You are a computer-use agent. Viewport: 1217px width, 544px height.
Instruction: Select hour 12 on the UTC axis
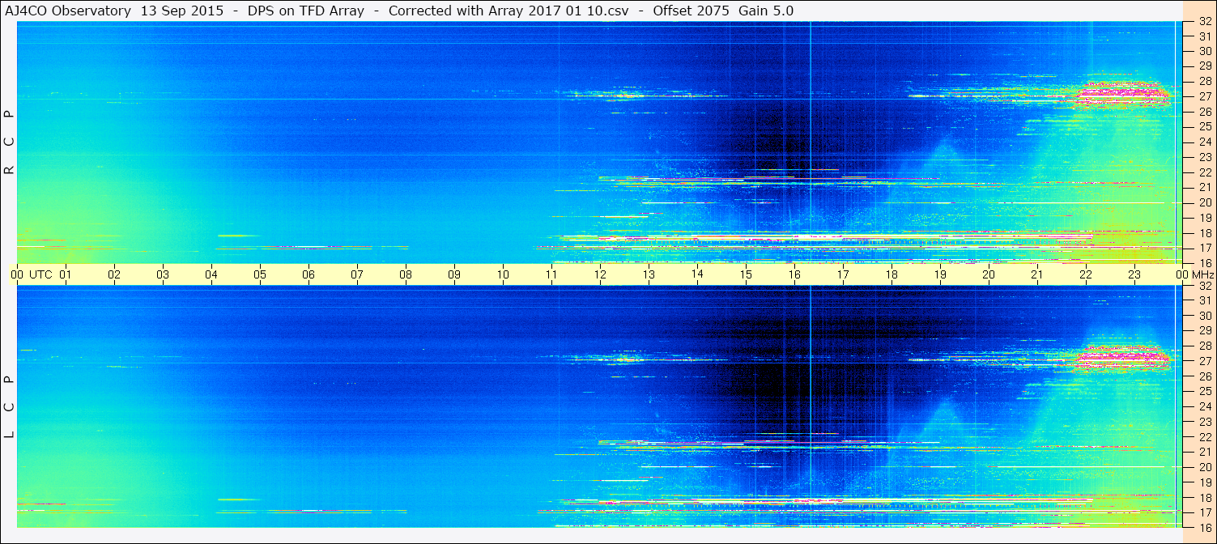pyautogui.click(x=600, y=274)
